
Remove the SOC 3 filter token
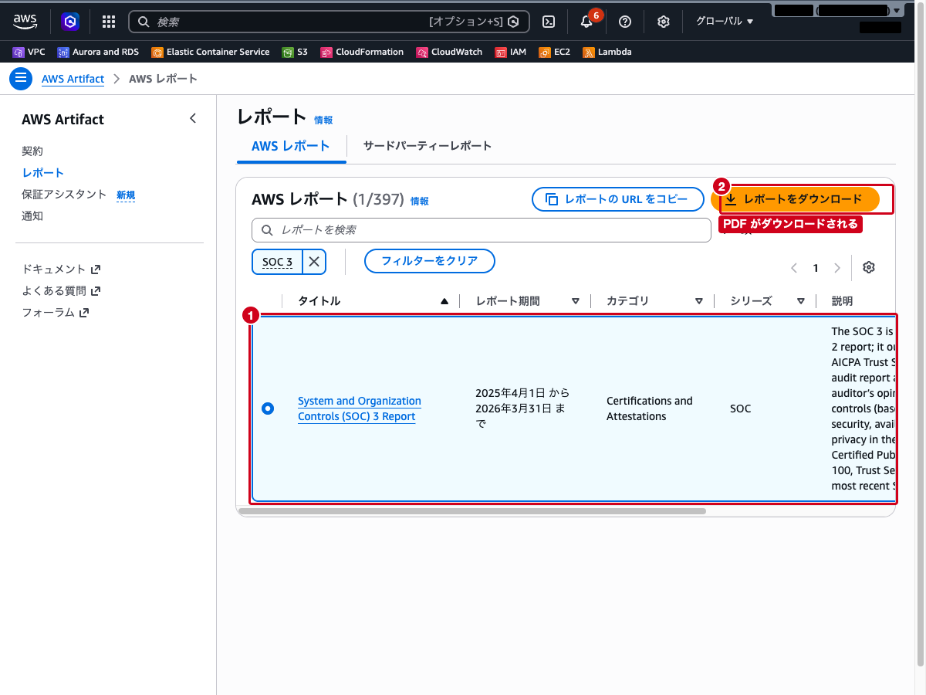[x=314, y=262]
